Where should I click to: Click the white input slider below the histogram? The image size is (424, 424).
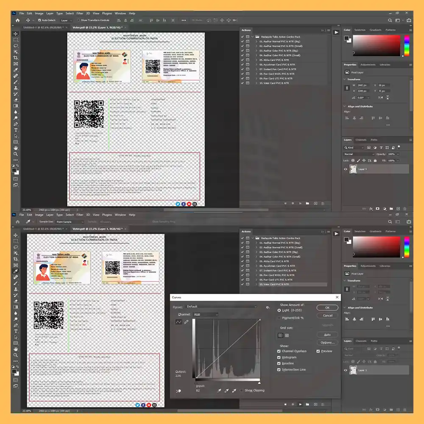[259, 382]
